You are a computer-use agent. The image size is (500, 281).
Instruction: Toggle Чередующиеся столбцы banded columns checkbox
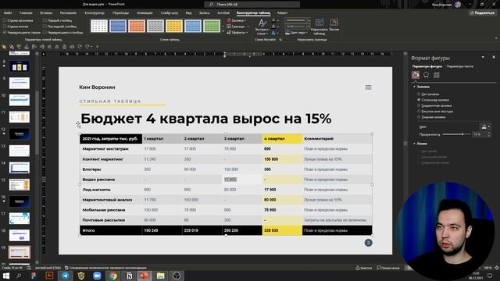(45, 32)
